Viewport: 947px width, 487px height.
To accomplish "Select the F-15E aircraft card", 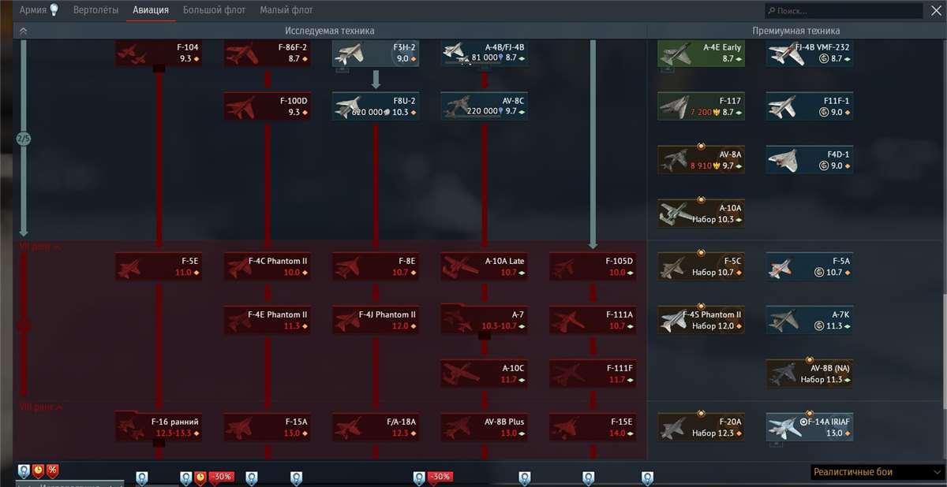I will coord(593,427).
